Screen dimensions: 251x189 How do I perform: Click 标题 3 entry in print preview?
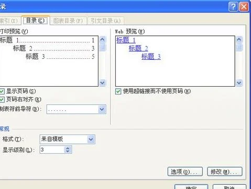click(x=60, y=56)
